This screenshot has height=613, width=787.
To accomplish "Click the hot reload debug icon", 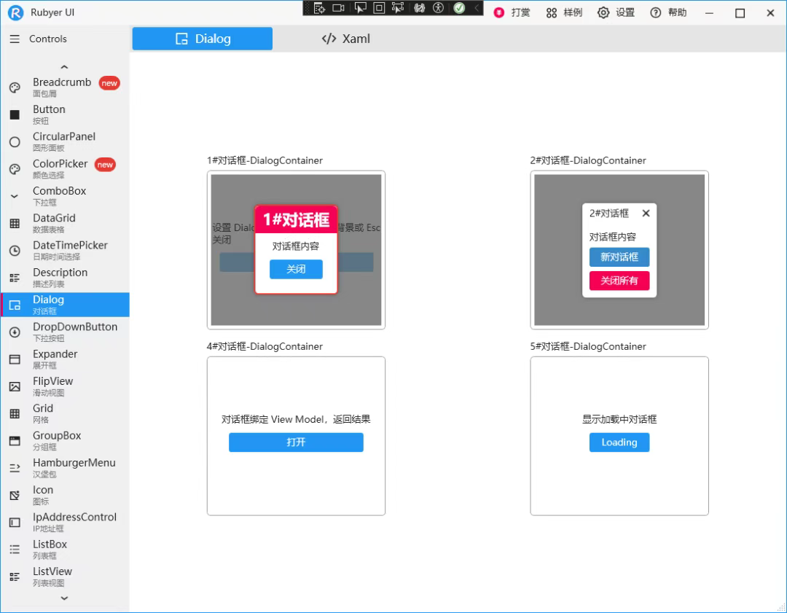I will pos(419,8).
